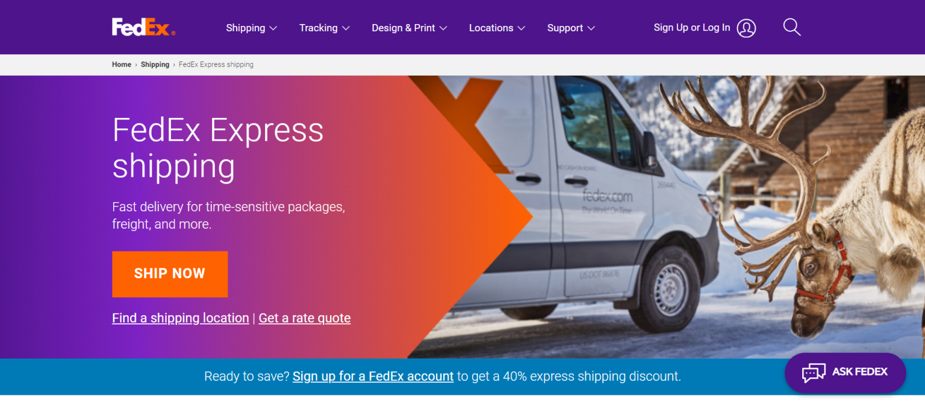Open the Support menu
Image resolution: width=925 pixels, height=411 pixels.
click(571, 28)
